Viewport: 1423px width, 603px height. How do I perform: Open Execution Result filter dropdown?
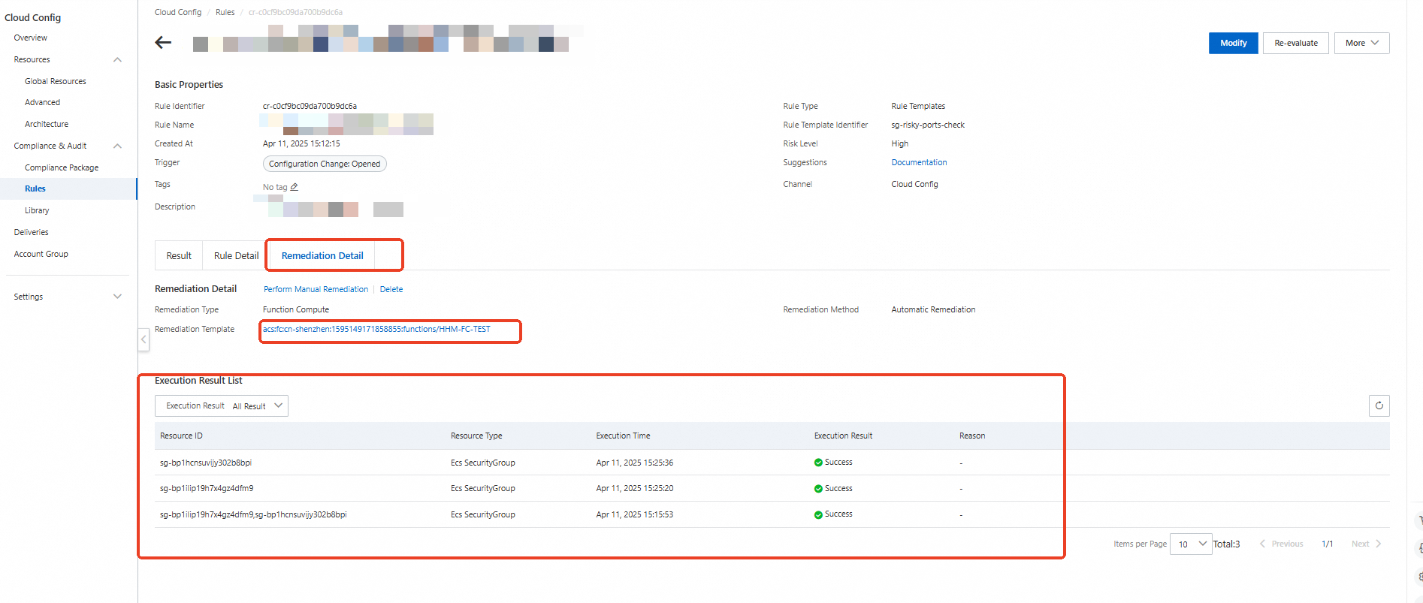tap(222, 406)
